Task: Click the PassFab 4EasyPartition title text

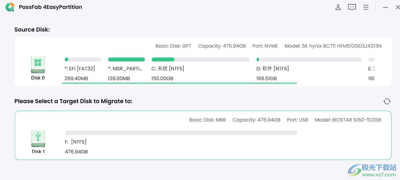Action: click(x=51, y=7)
